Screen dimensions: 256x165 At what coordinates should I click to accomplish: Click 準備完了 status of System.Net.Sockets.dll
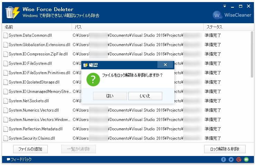[213, 101]
